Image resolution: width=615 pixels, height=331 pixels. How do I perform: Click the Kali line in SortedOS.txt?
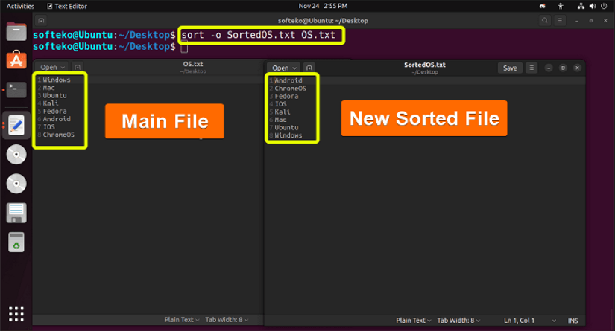tap(283, 112)
